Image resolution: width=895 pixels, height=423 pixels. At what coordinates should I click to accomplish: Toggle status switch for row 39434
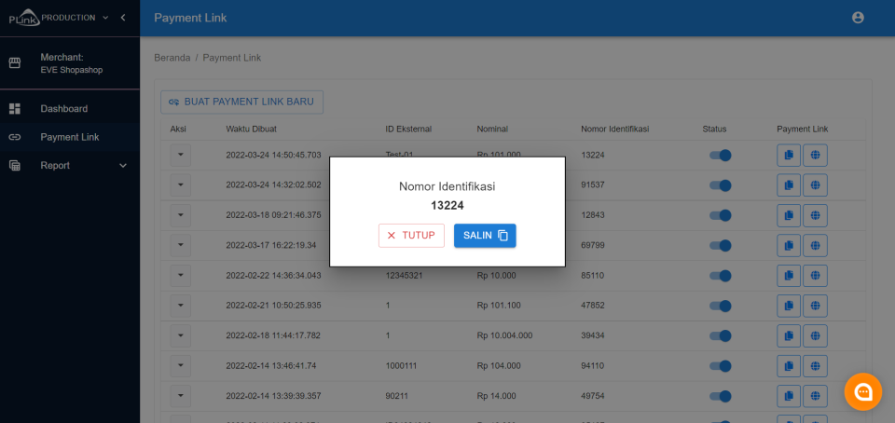click(721, 335)
